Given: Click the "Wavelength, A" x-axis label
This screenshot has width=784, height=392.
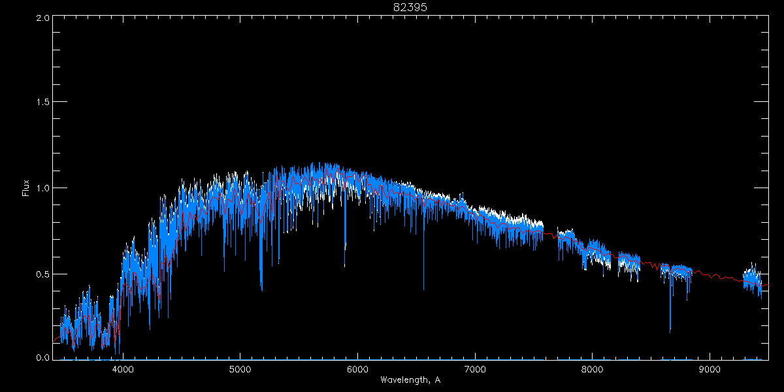Looking at the screenshot, I should (x=410, y=380).
